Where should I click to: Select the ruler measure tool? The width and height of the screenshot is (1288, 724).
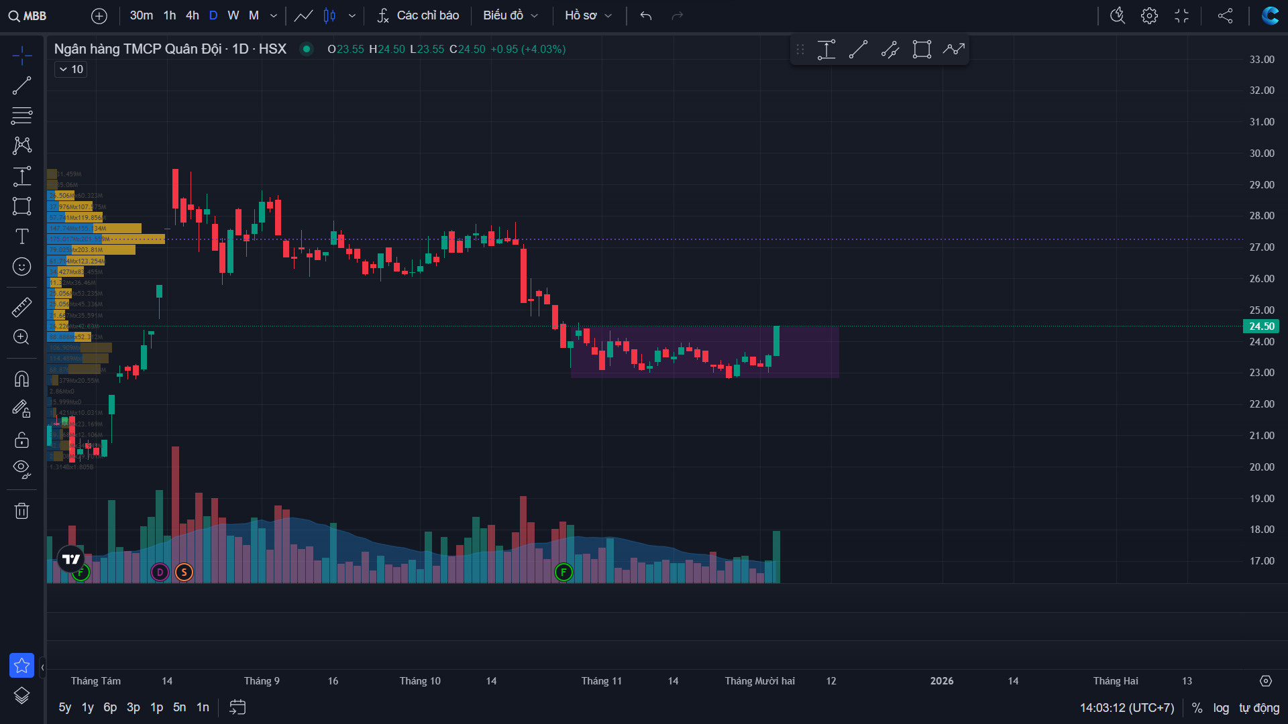coord(21,307)
